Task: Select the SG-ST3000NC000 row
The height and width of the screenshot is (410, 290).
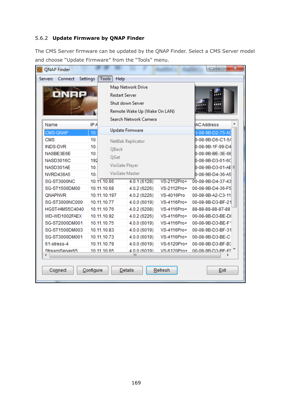Action: pyautogui.click(x=138, y=202)
